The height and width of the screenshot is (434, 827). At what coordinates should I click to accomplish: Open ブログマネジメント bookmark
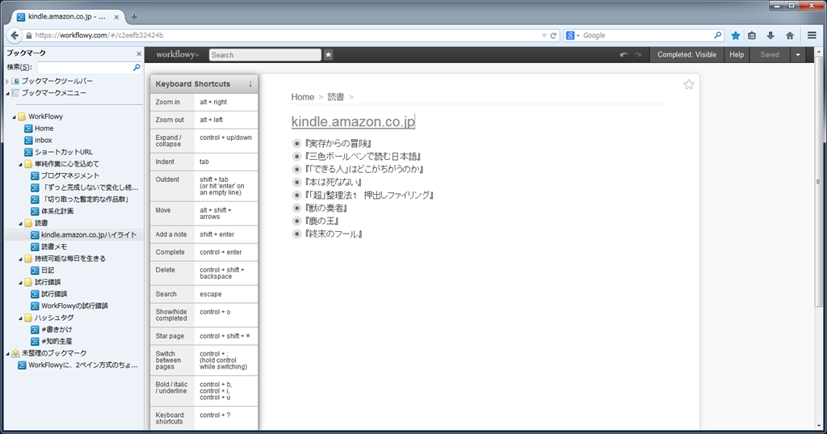point(70,176)
